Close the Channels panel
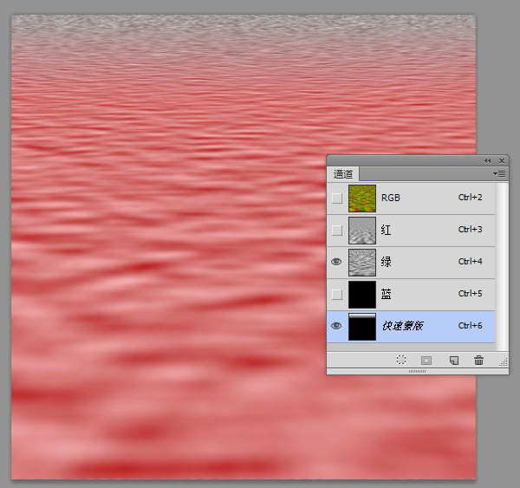This screenshot has height=488, width=520. click(x=501, y=160)
